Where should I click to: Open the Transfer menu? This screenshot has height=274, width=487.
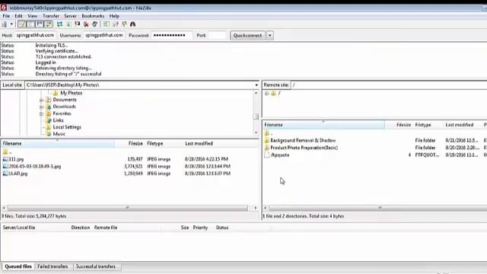pyautogui.click(x=51, y=16)
